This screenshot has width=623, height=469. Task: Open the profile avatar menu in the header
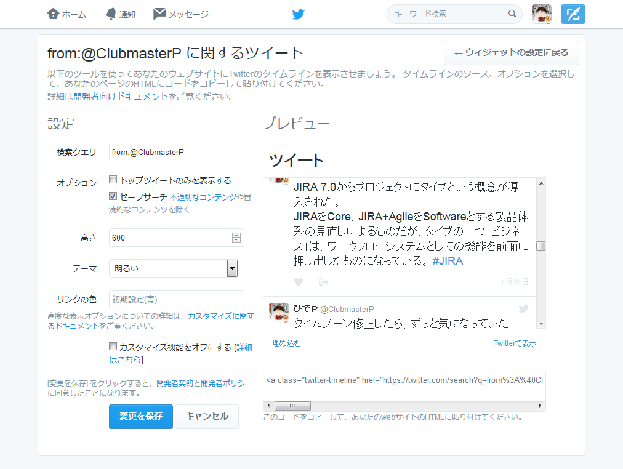pyautogui.click(x=542, y=14)
